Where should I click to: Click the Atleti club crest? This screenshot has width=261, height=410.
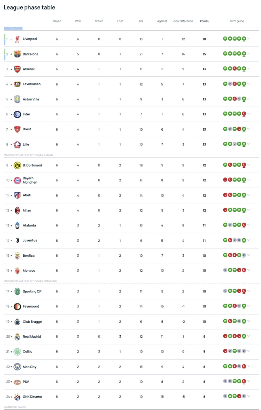pyautogui.click(x=17, y=195)
